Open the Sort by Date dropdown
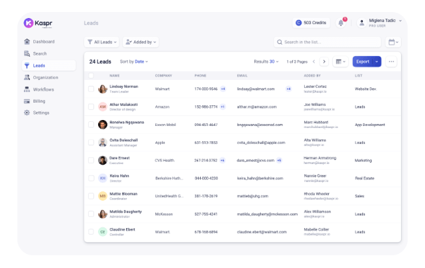This screenshot has width=425, height=268. (x=134, y=62)
